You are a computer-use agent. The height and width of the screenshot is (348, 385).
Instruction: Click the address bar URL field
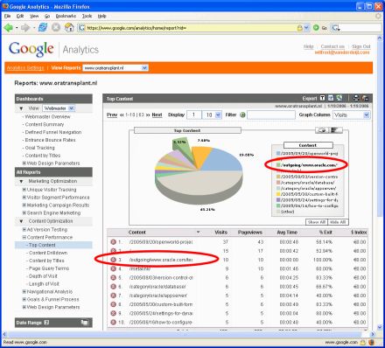point(191,28)
